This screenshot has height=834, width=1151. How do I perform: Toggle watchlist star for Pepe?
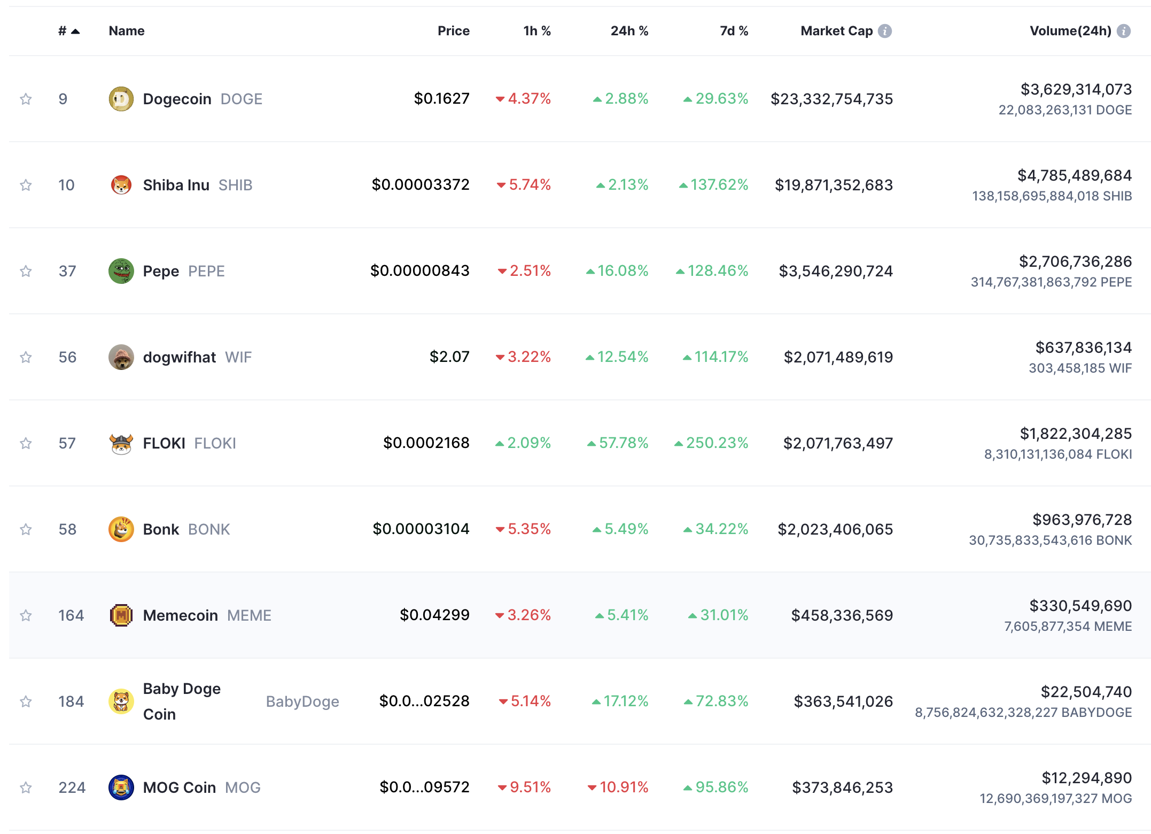click(x=26, y=271)
